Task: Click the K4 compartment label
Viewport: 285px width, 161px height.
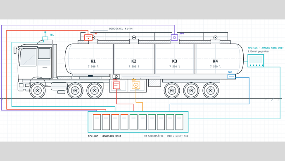Action: (215, 61)
